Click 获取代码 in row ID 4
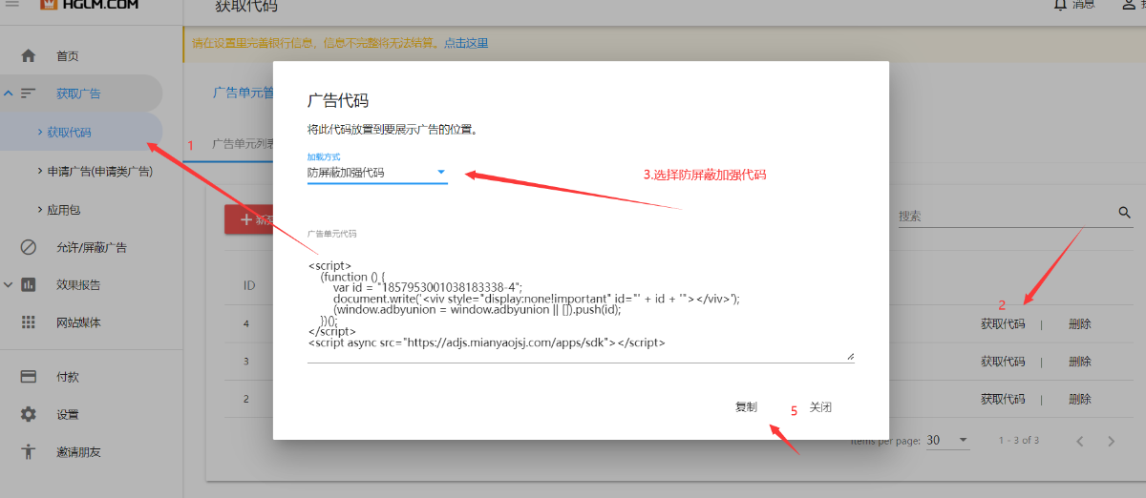This screenshot has width=1146, height=498. (1003, 323)
